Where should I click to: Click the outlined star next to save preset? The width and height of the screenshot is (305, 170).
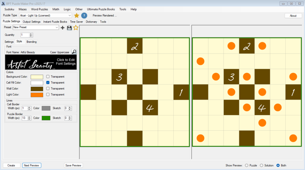(x=76, y=28)
